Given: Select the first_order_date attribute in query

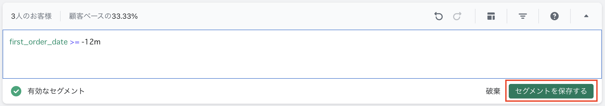Looking at the screenshot, I should click(x=38, y=42).
